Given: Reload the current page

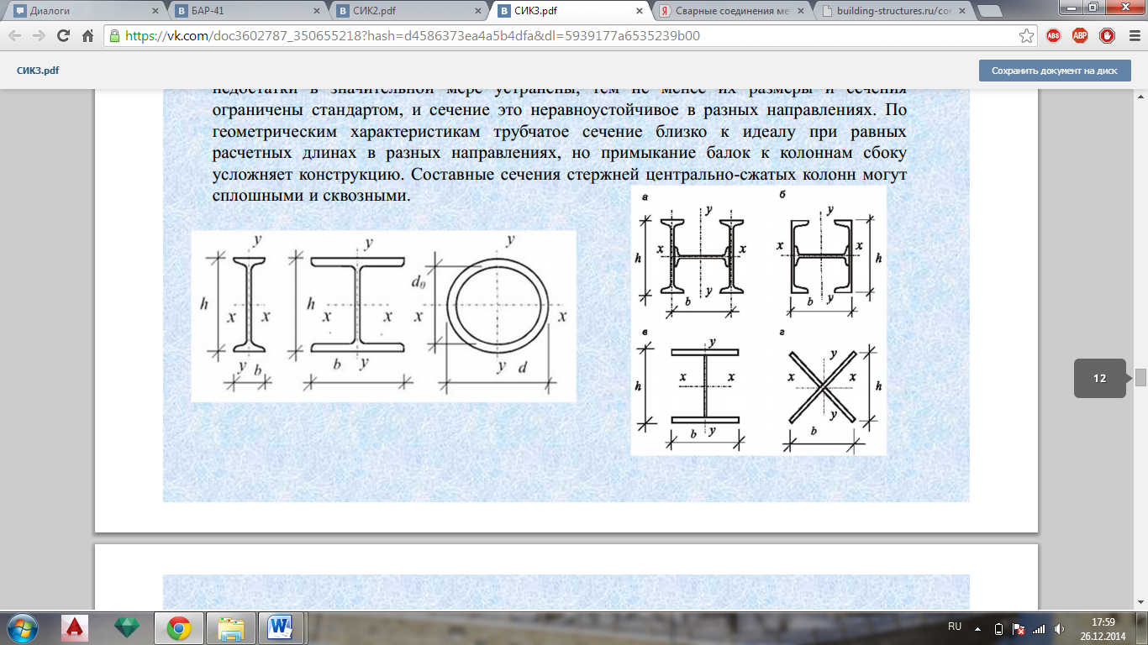Looking at the screenshot, I should (x=64, y=36).
